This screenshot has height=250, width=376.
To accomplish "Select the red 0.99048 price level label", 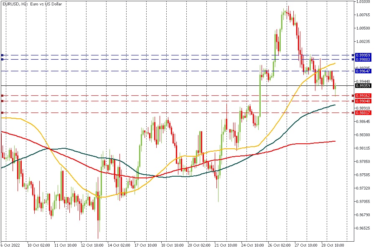I will (x=363, y=101).
